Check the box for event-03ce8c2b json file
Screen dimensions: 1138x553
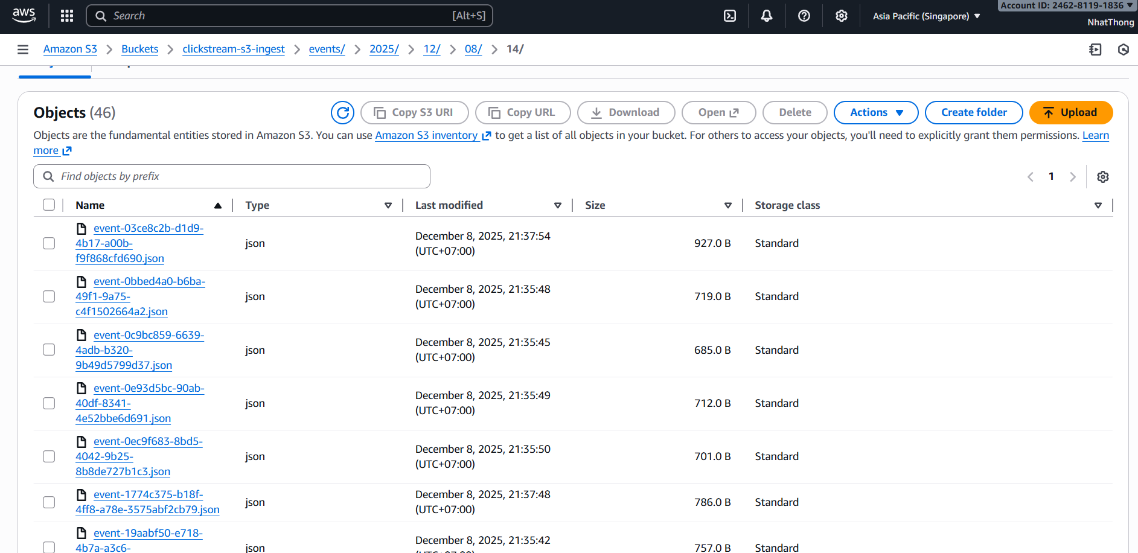point(49,243)
